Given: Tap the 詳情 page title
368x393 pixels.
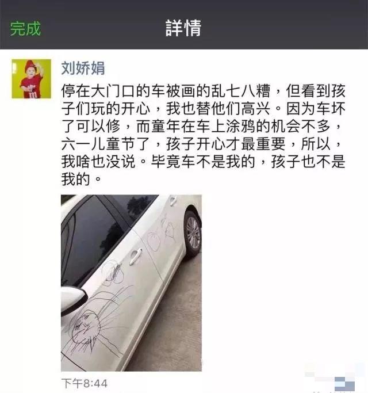Looking at the screenshot, I should click(x=183, y=28).
